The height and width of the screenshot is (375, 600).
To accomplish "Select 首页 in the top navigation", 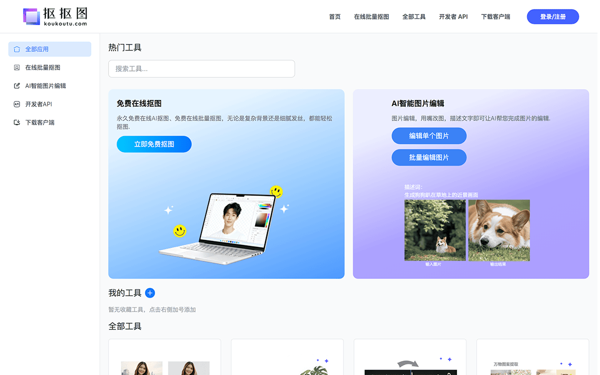I will tap(334, 16).
